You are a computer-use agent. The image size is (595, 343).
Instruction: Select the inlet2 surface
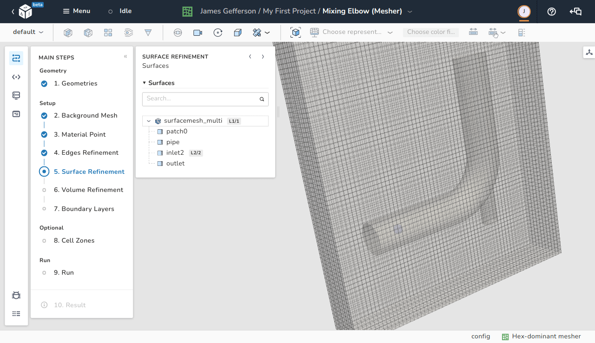(x=175, y=153)
